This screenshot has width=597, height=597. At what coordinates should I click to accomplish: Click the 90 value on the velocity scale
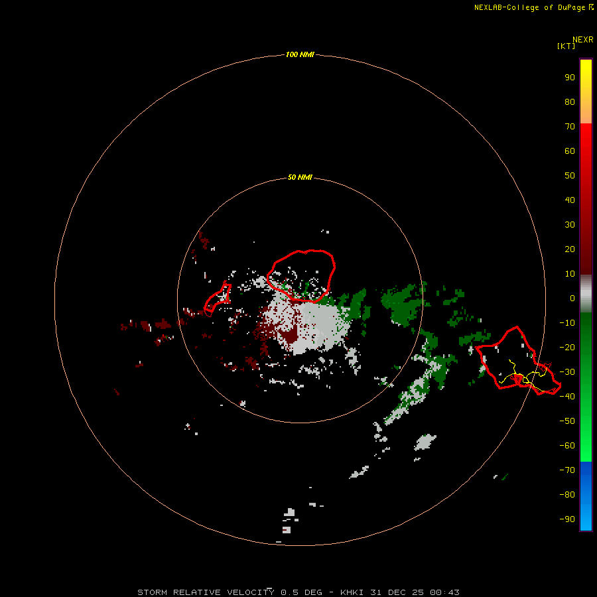click(x=570, y=78)
